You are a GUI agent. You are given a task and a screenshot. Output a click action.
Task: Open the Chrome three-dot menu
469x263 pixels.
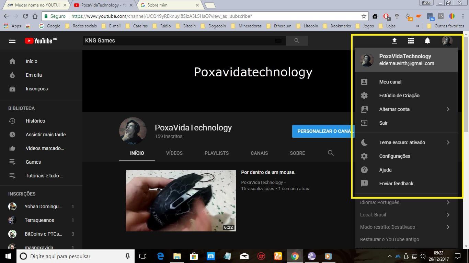(462, 16)
